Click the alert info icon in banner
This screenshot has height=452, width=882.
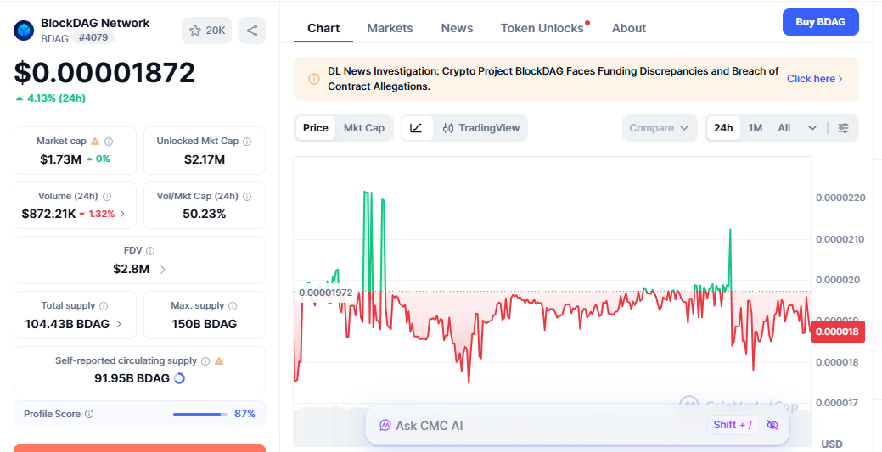[314, 79]
